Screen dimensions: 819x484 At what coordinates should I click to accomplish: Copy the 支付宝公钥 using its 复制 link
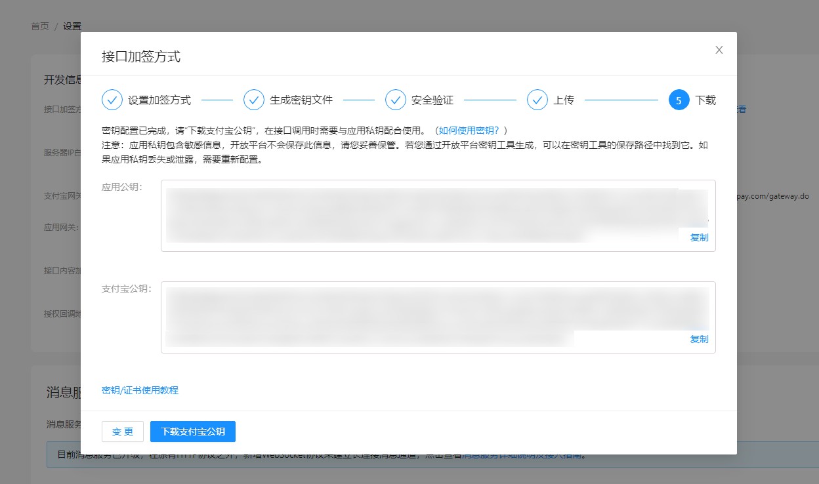click(699, 339)
